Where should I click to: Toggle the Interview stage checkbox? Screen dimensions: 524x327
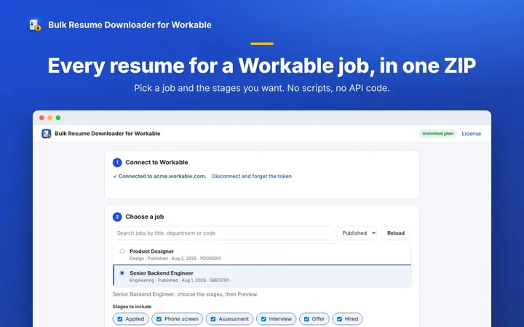[x=263, y=319]
